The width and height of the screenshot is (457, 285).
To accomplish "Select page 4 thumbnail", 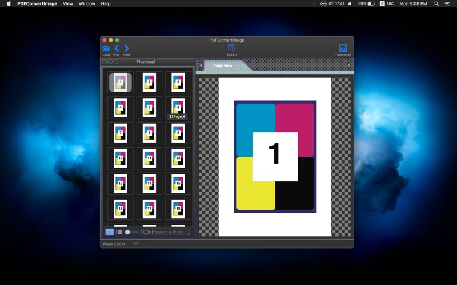I will (x=121, y=108).
